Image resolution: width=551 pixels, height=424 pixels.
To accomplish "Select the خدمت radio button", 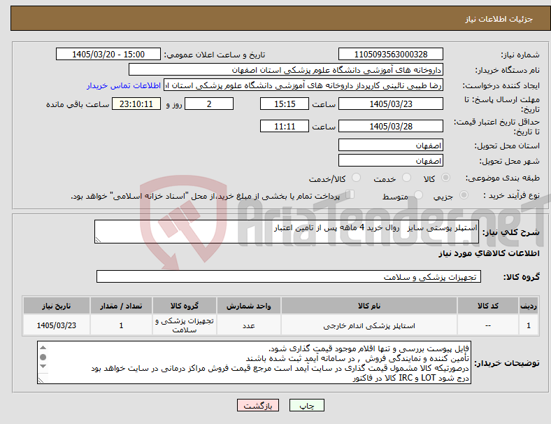I will [406, 178].
